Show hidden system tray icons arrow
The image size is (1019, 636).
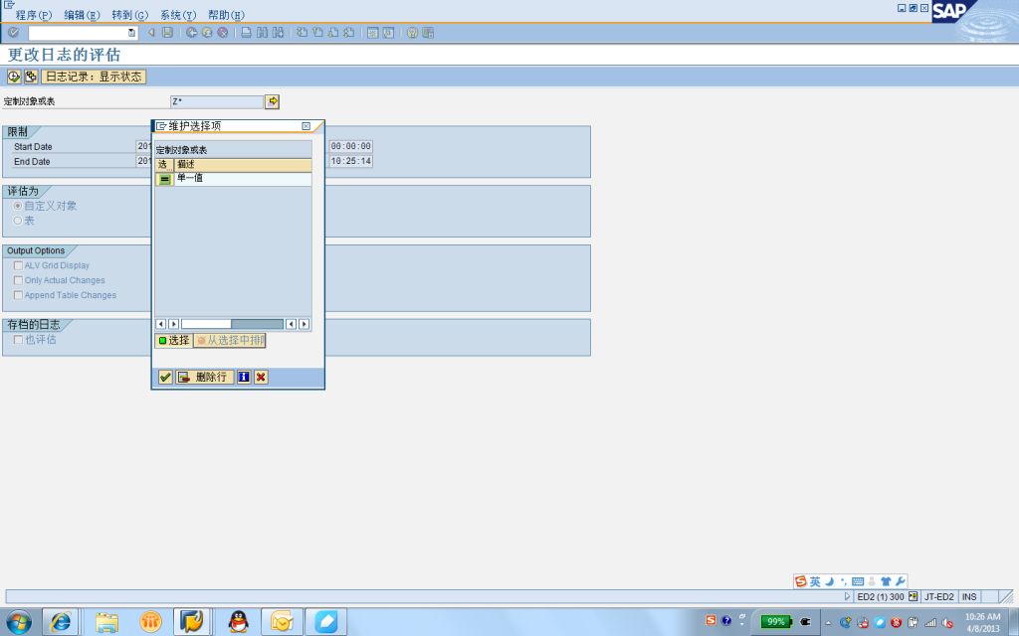click(828, 622)
